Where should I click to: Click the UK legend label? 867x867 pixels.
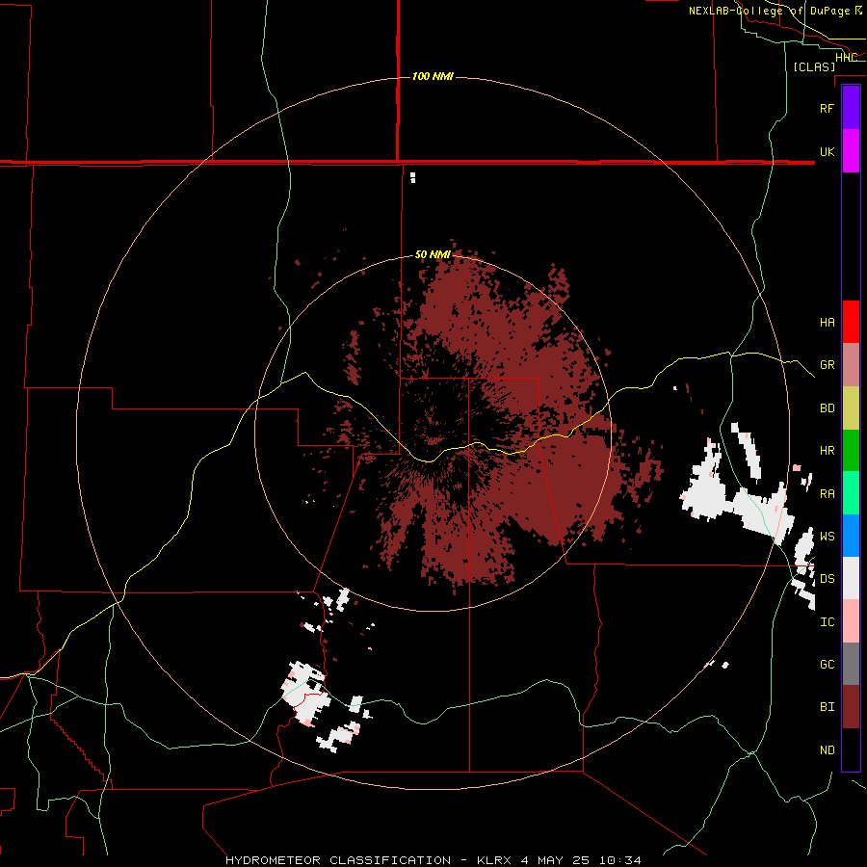click(827, 151)
